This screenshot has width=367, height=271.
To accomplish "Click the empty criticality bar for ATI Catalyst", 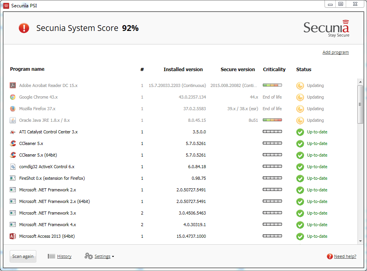I will click(272, 131).
